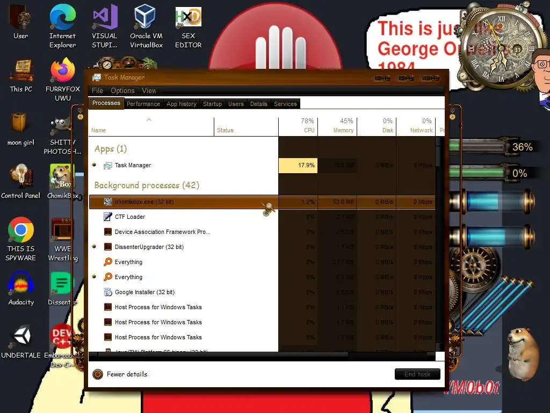This screenshot has width=550, height=413.
Task: Click the Fewer details link
Action: pyautogui.click(x=127, y=374)
